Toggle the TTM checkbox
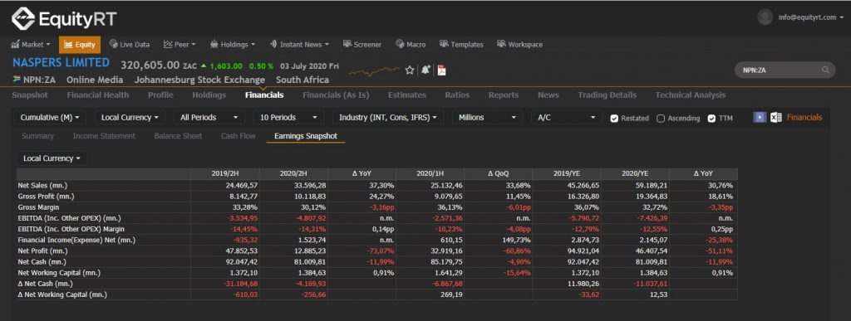 (x=711, y=119)
